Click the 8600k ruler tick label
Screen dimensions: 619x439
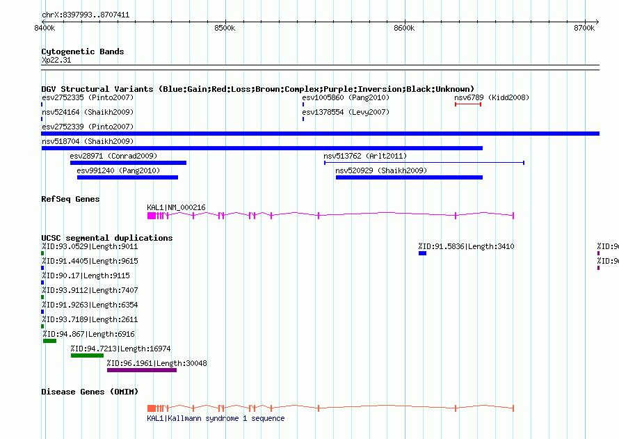404,28
